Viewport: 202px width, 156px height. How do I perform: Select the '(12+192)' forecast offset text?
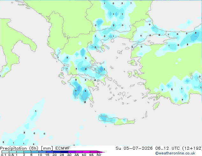192,148
